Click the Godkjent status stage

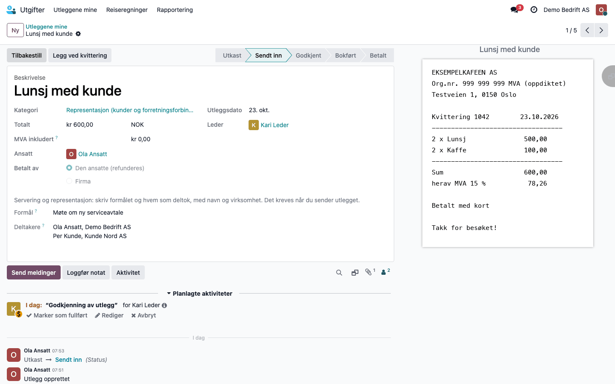(x=308, y=55)
